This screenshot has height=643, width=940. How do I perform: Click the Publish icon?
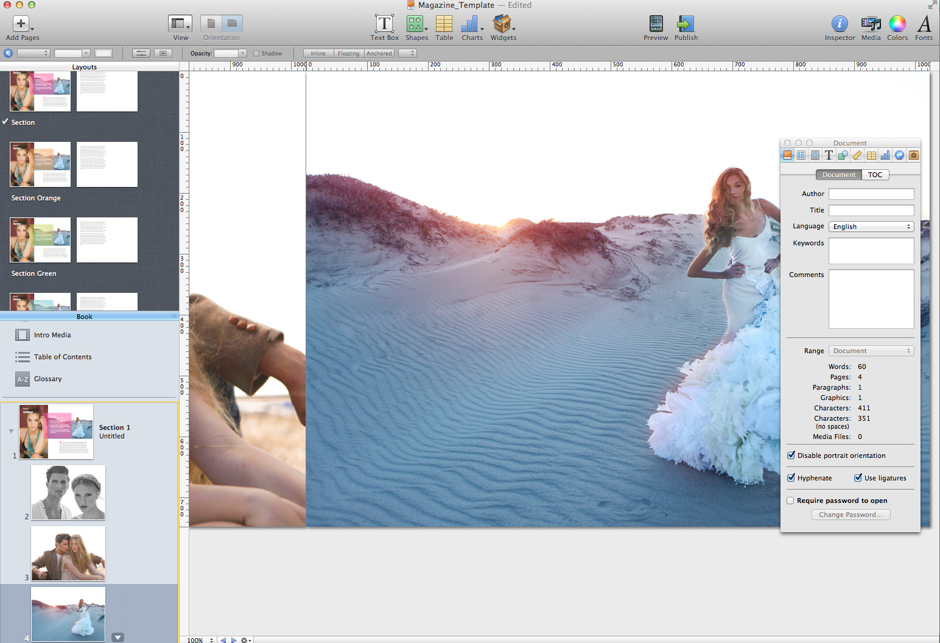[x=686, y=24]
